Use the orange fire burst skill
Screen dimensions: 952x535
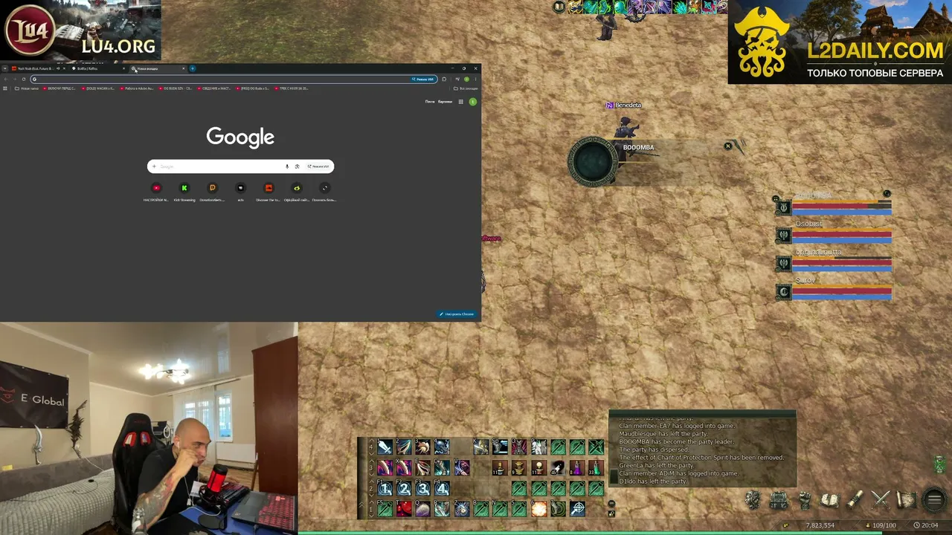coord(538,509)
